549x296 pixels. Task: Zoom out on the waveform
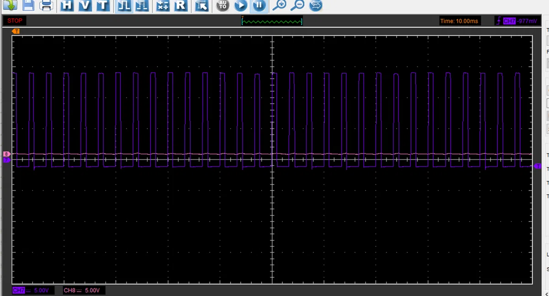pyautogui.click(x=297, y=5)
